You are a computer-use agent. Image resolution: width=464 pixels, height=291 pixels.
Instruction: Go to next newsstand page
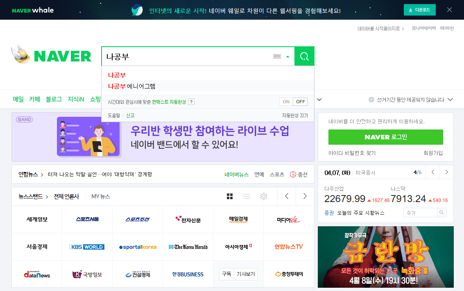[305, 196]
